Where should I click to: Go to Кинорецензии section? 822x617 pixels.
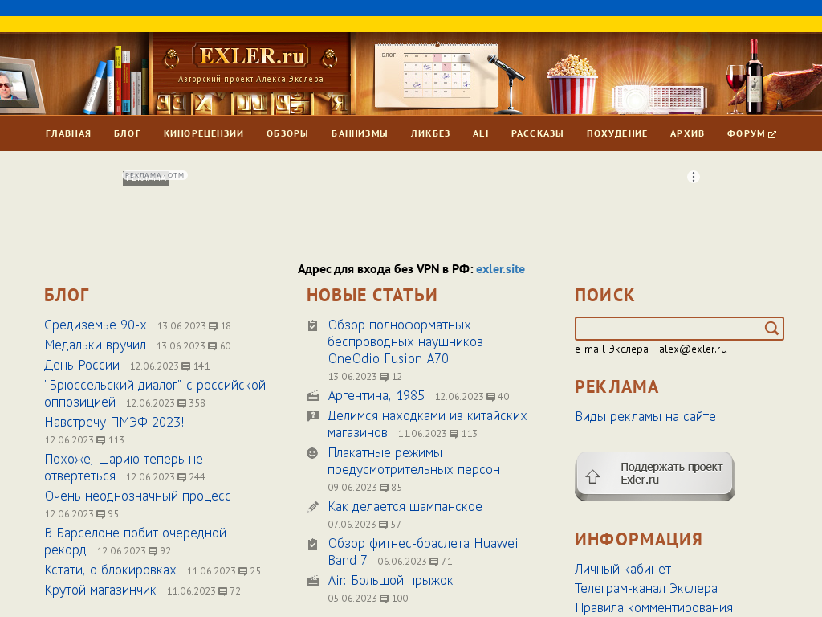coord(203,134)
